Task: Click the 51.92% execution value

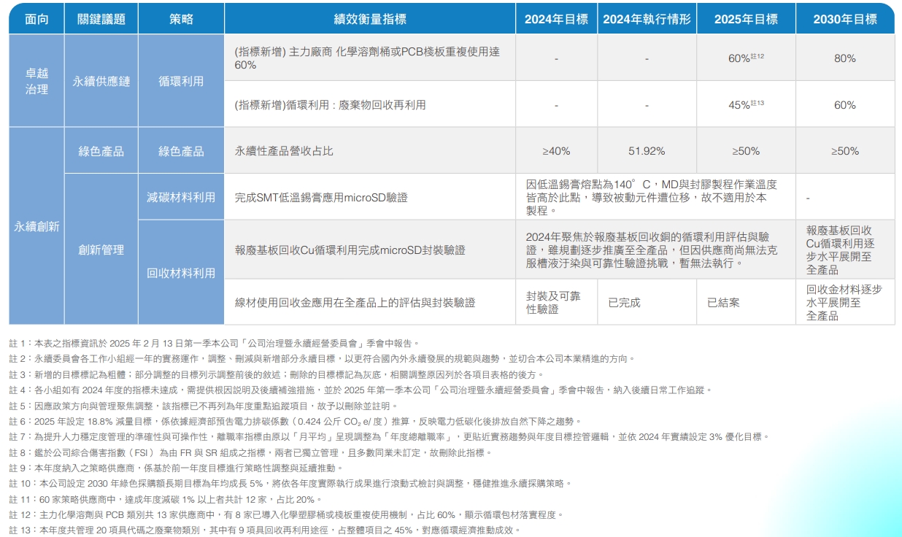Action: pos(647,151)
